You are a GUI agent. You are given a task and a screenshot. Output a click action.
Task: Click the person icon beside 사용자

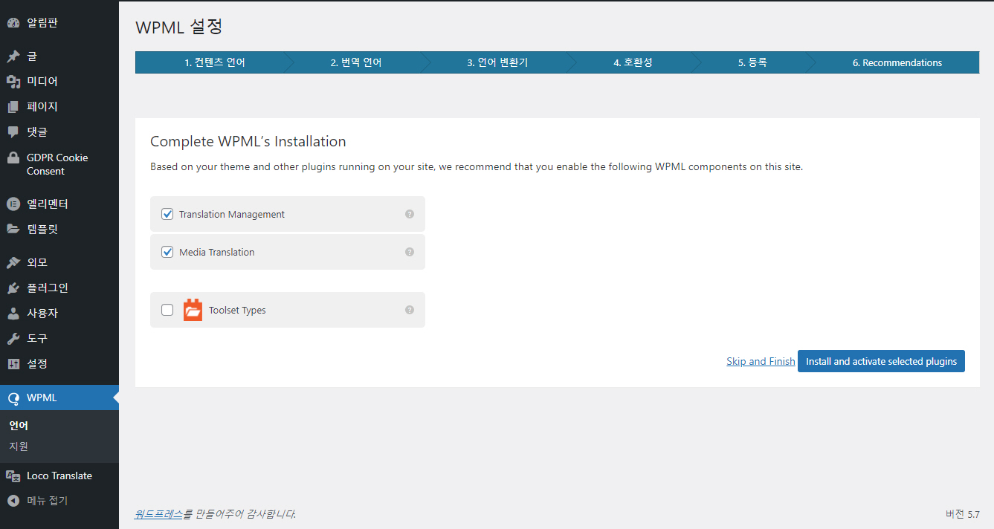[13, 314]
